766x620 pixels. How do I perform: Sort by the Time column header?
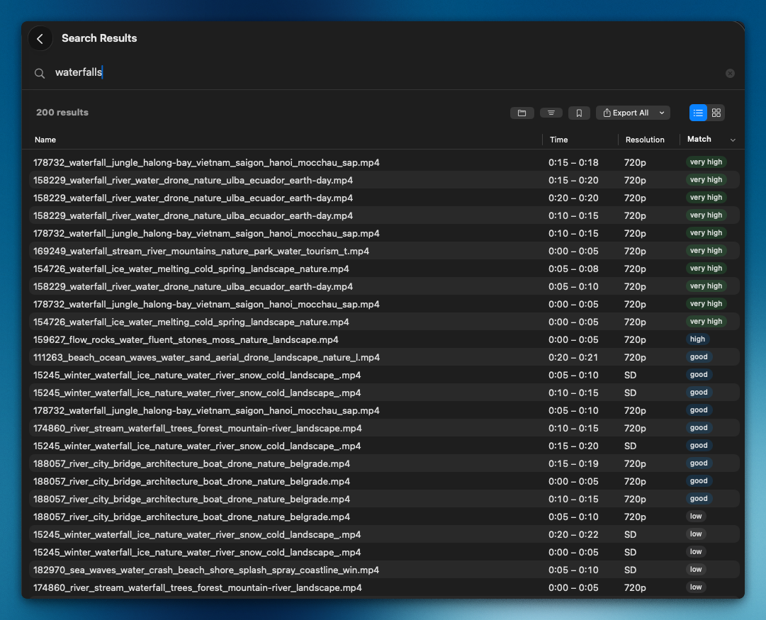click(558, 140)
